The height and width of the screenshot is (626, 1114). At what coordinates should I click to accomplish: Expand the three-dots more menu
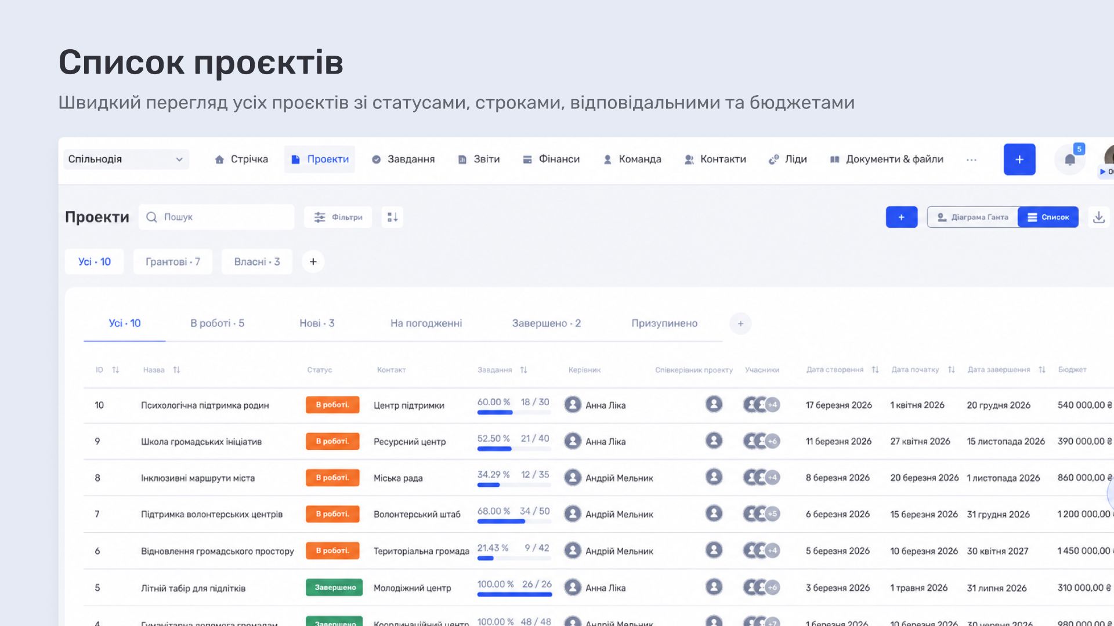tap(971, 160)
